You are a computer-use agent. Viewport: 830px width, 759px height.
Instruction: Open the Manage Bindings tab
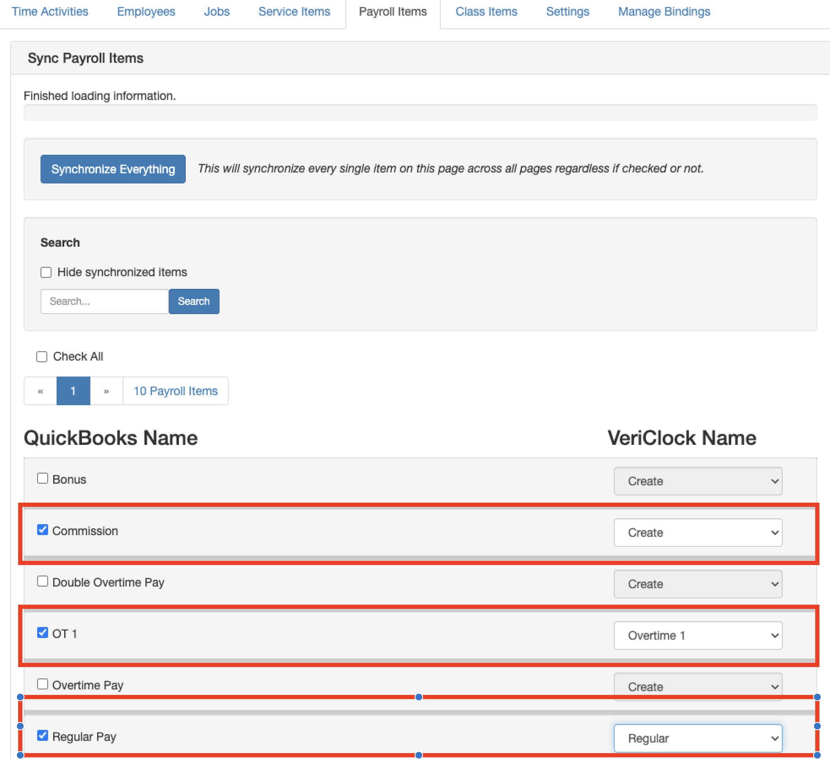pos(664,11)
